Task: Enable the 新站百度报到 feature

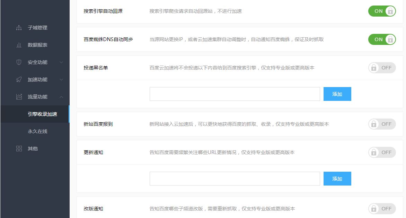Action: 382,124
